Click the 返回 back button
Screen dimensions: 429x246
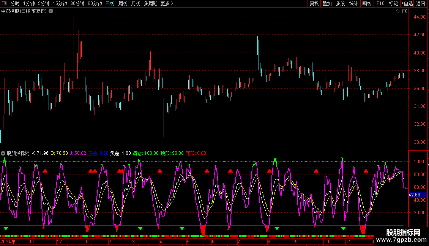421,3
